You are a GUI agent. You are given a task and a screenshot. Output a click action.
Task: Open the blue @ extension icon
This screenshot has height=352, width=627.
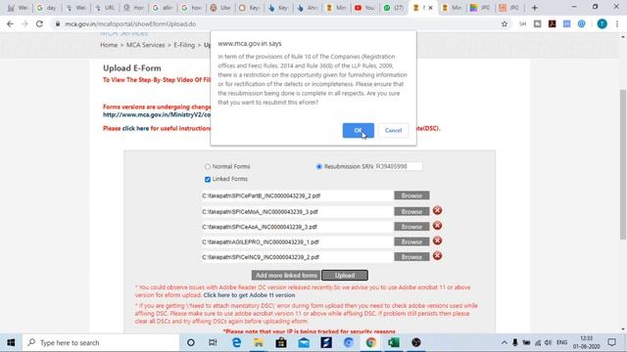(581, 23)
